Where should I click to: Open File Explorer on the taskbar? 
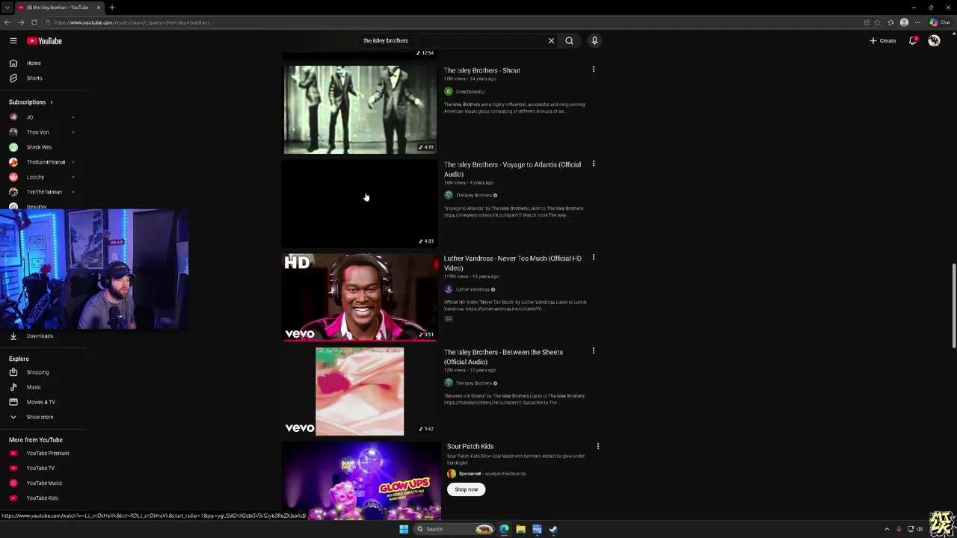520,529
